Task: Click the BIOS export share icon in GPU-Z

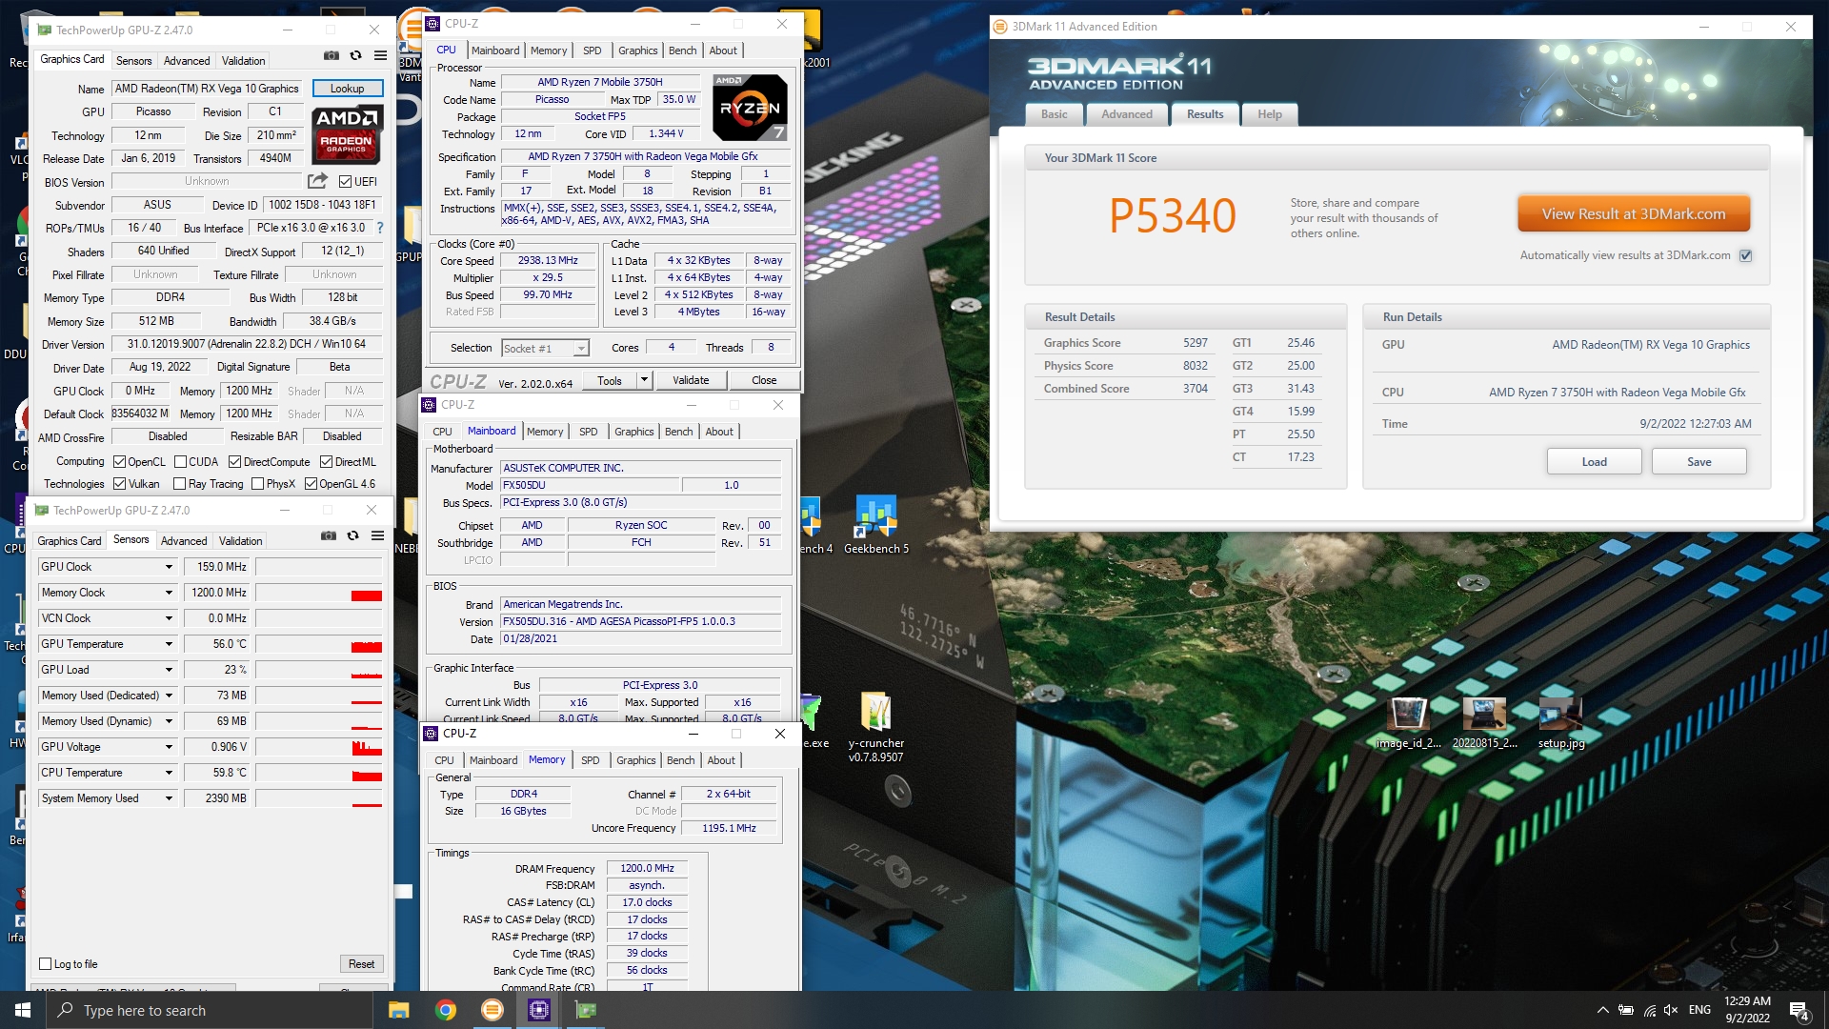Action: tap(317, 181)
